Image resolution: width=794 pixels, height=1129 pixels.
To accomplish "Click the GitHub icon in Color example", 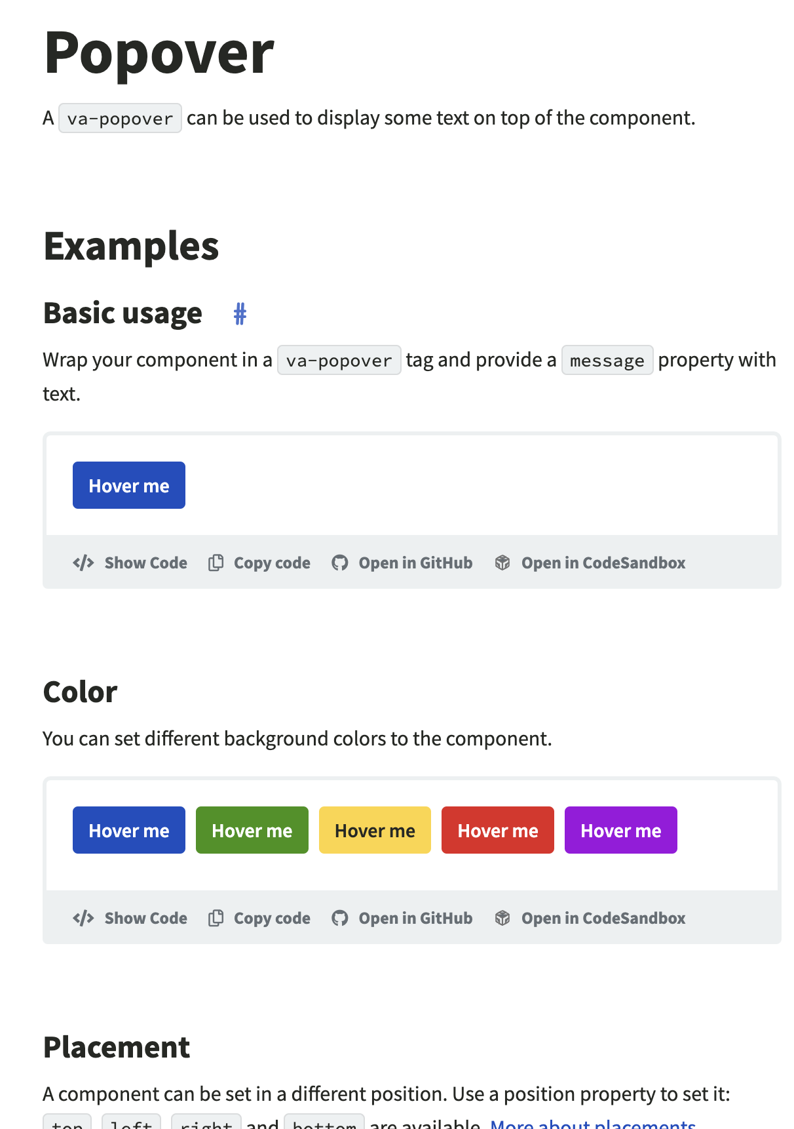I will click(339, 919).
